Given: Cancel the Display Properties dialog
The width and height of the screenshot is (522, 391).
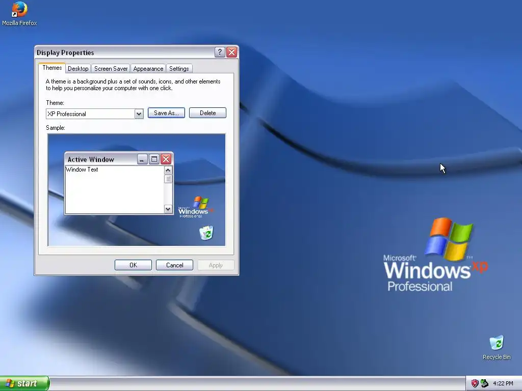Looking at the screenshot, I should click(x=174, y=265).
